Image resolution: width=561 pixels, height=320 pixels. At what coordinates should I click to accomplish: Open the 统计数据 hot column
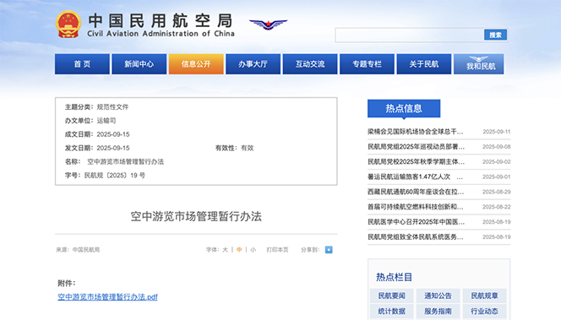pyautogui.click(x=392, y=311)
